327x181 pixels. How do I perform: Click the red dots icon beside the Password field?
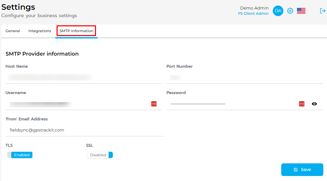302,104
